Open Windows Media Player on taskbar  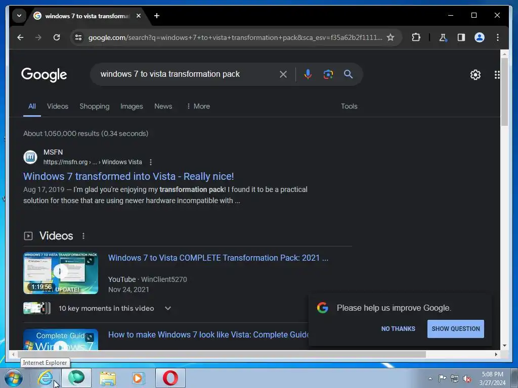138,378
